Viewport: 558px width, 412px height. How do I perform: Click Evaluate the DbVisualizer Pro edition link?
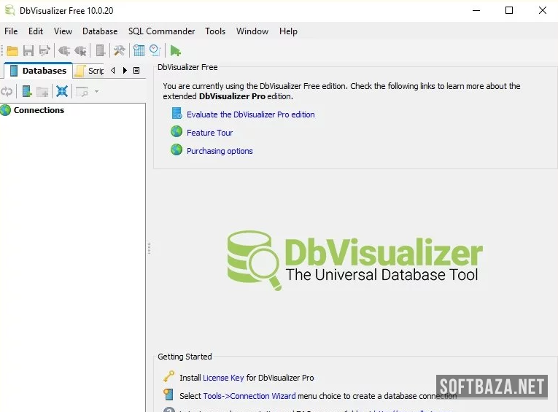(x=250, y=114)
